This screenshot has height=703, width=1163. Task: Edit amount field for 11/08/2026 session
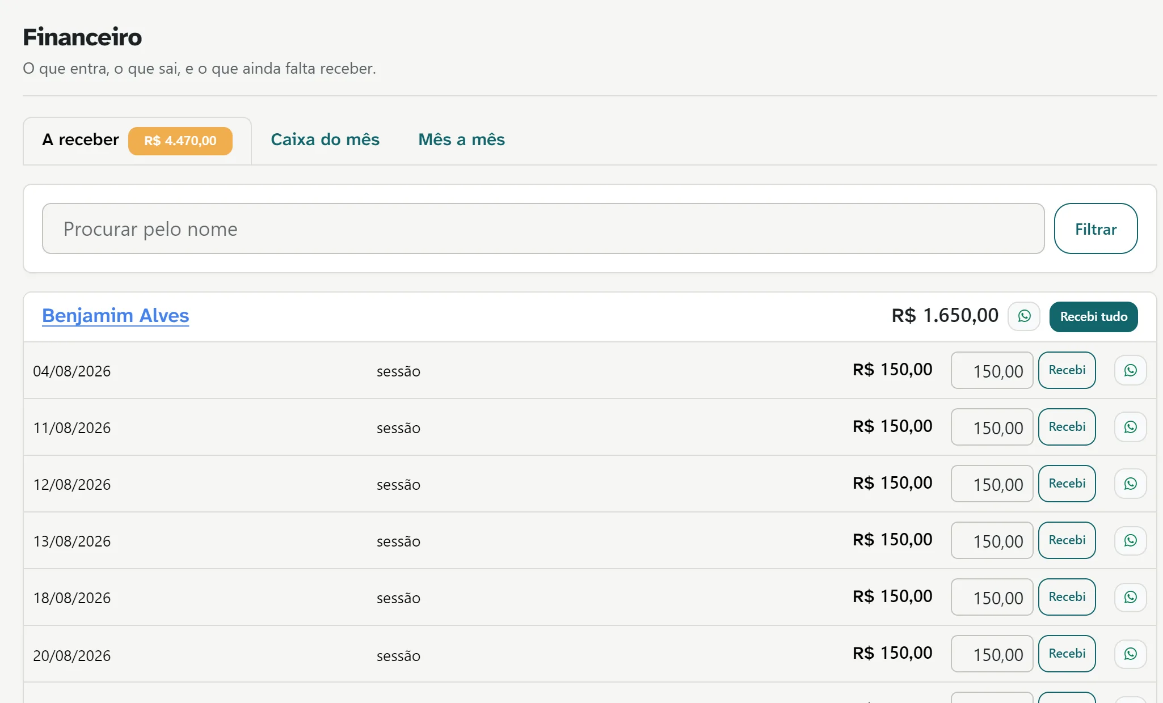[992, 427]
